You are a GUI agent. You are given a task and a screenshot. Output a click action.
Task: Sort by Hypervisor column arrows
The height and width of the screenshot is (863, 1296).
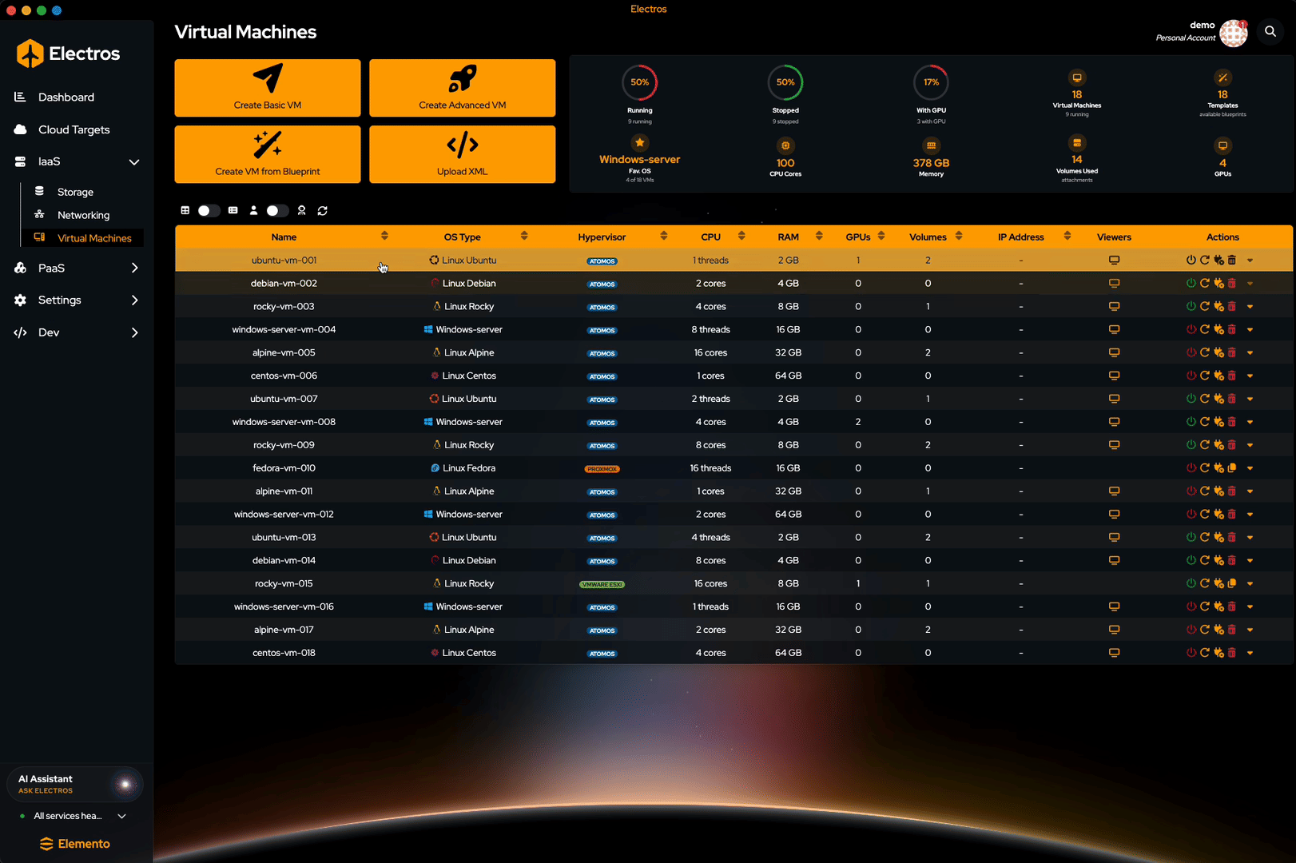(664, 236)
